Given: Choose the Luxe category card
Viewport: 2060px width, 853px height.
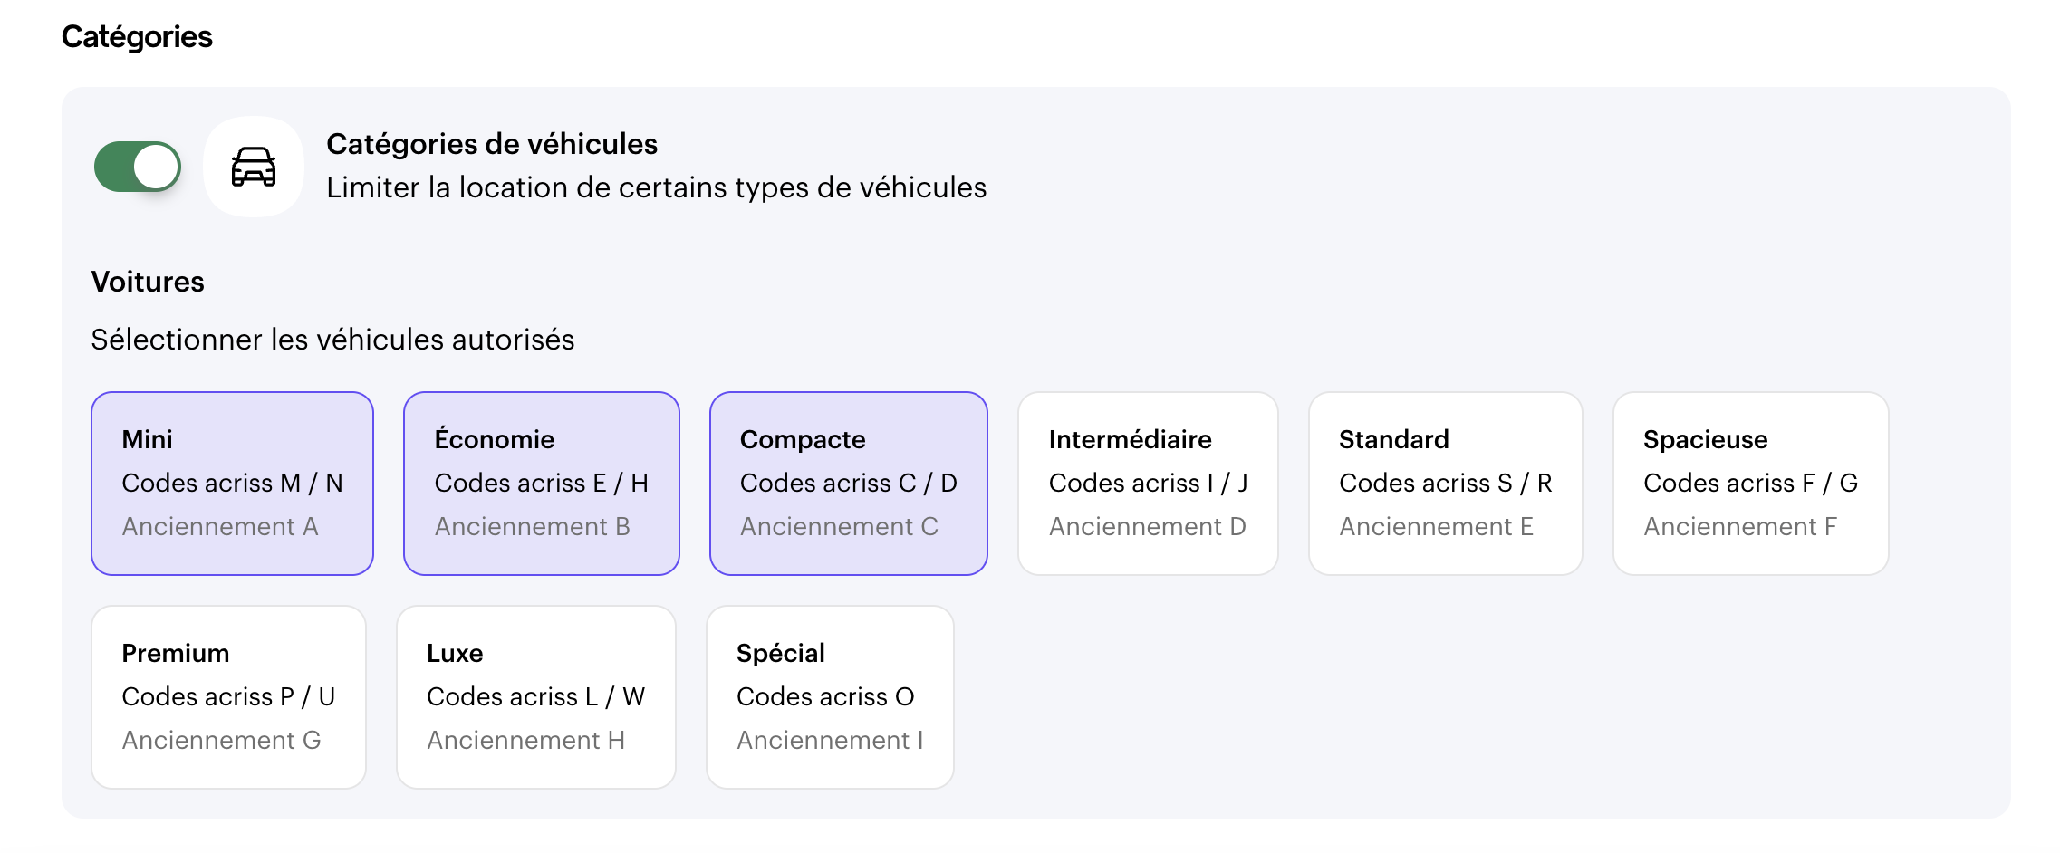Looking at the screenshot, I should coord(536,697).
